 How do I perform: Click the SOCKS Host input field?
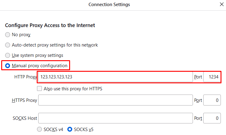point(115,118)
